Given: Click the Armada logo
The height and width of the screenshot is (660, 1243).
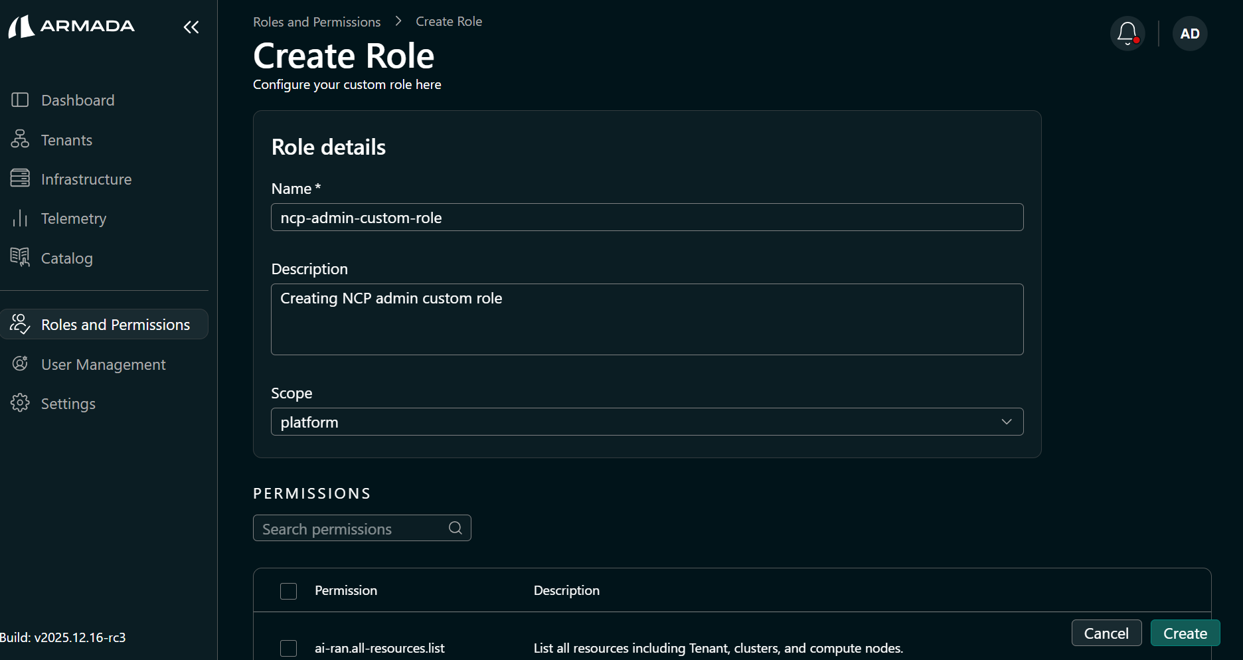Looking at the screenshot, I should coord(71,27).
